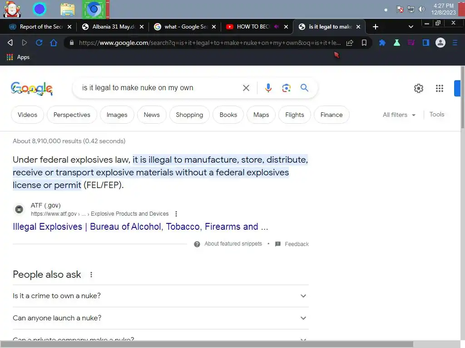This screenshot has width=465, height=348.
Task: Click the green flask extension icon
Action: point(396,43)
